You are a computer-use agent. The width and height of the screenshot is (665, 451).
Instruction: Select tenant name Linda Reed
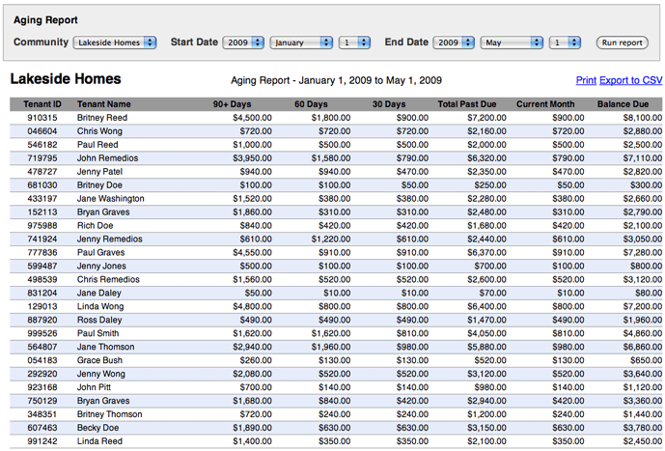coord(99,441)
